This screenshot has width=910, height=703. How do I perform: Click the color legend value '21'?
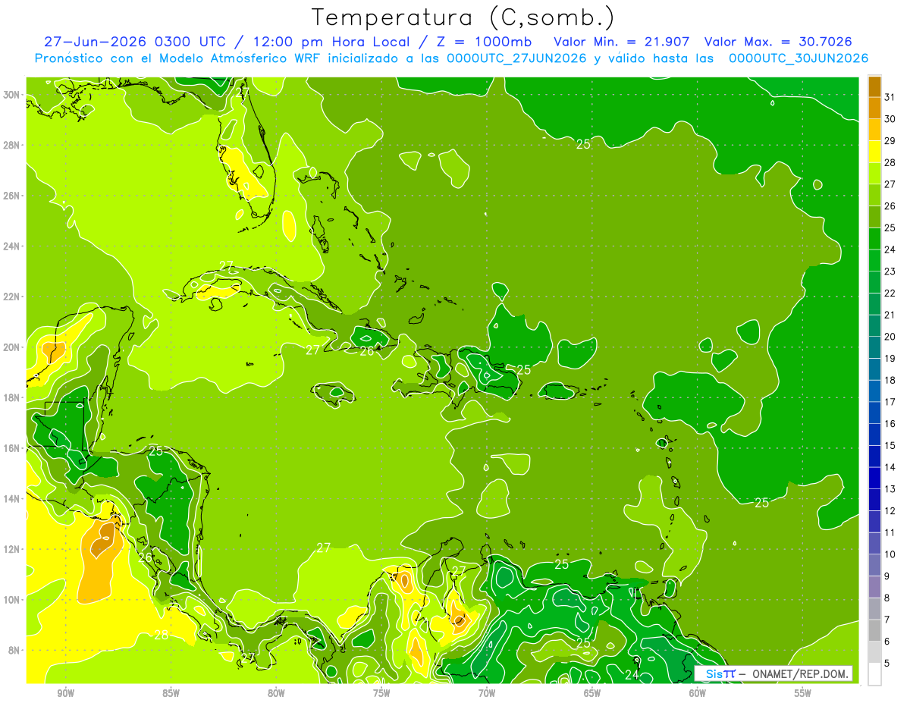tap(890, 315)
